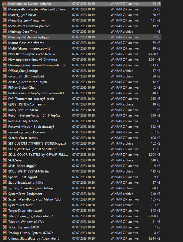The width and height of the screenshot is (183, 242).
Task: Click the icon beside Rarity-Feature-ndz1o2
Action: 5,110
